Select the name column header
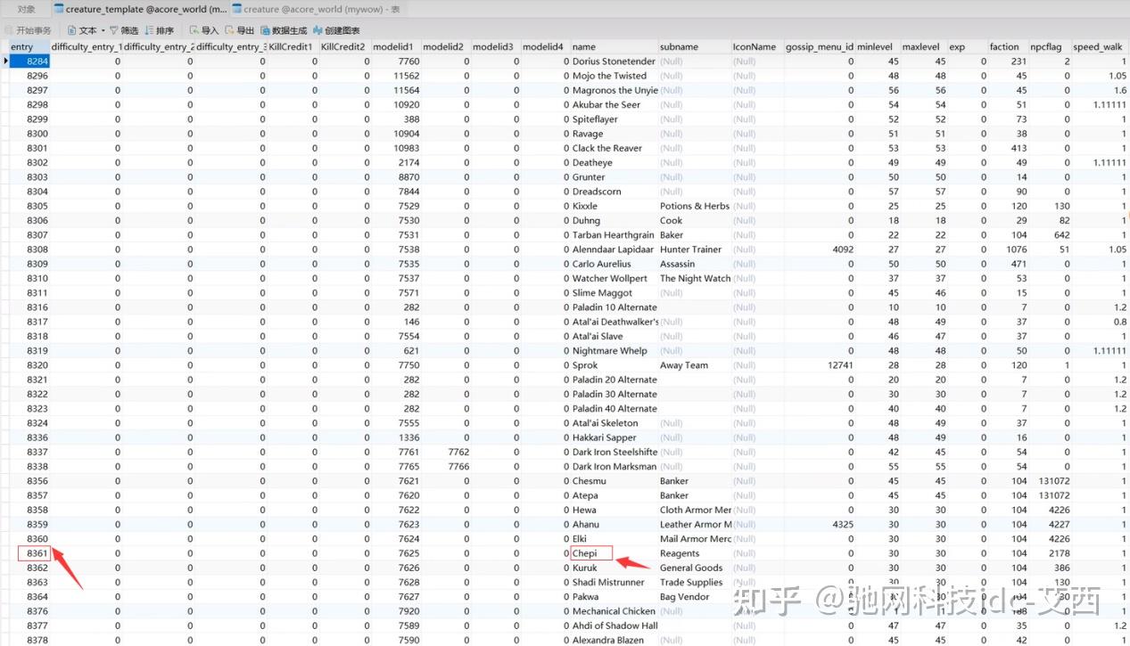Image resolution: width=1130 pixels, height=646 pixels. click(613, 46)
